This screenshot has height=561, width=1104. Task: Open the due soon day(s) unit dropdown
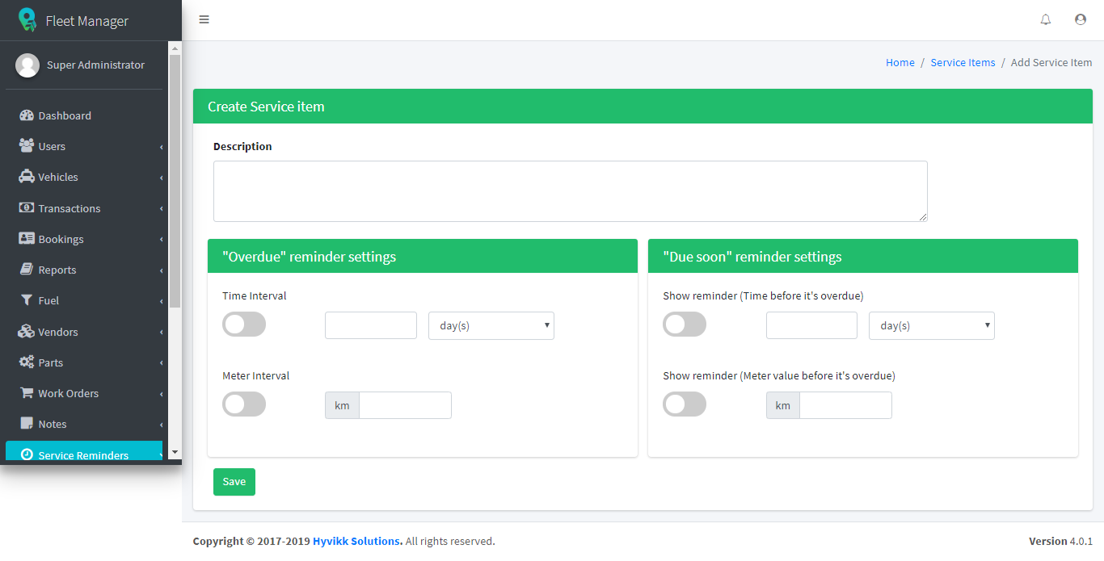pyautogui.click(x=932, y=325)
